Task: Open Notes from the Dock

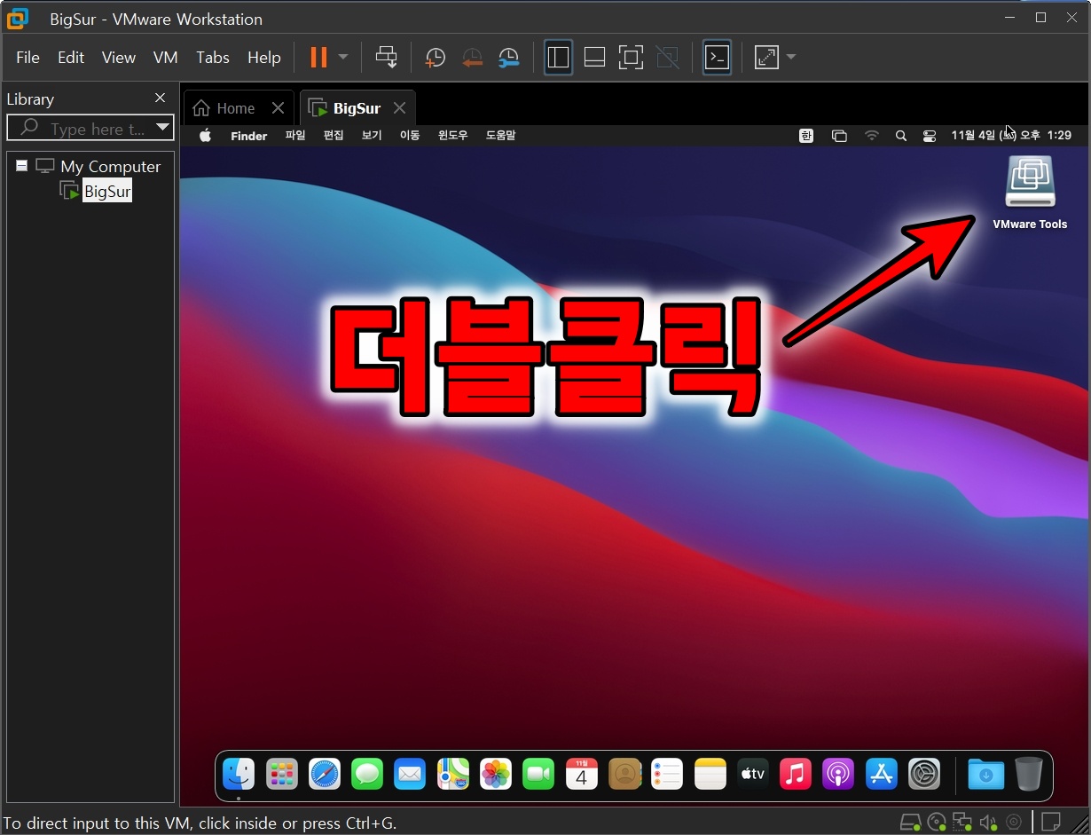Action: [x=710, y=774]
